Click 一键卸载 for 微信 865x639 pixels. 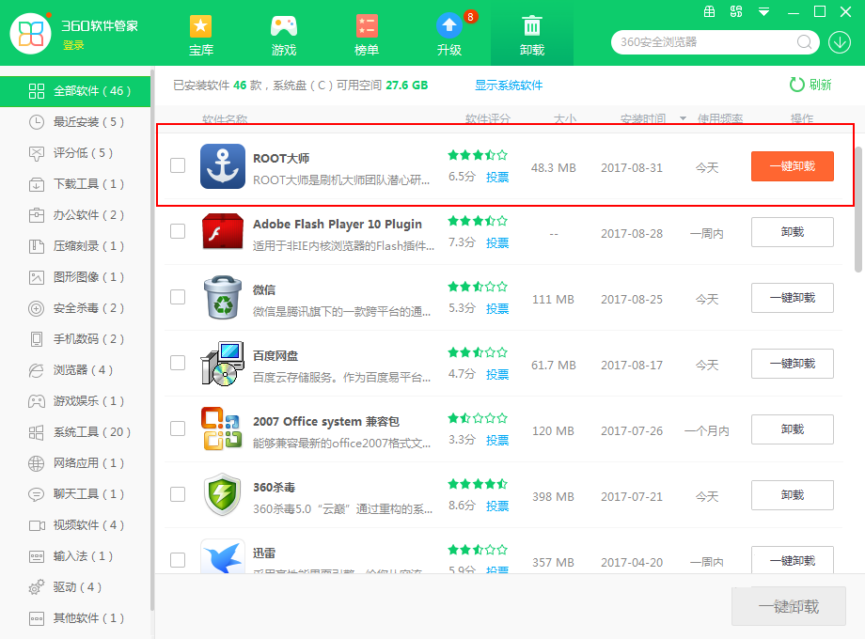coord(793,298)
